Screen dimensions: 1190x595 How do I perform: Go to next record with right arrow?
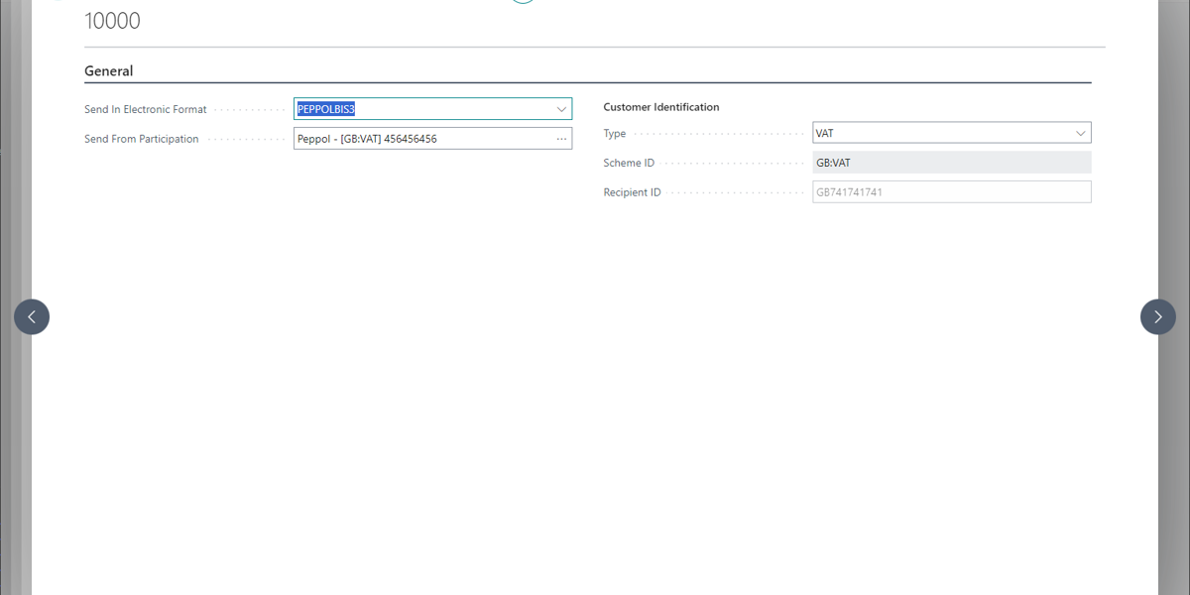point(1157,316)
